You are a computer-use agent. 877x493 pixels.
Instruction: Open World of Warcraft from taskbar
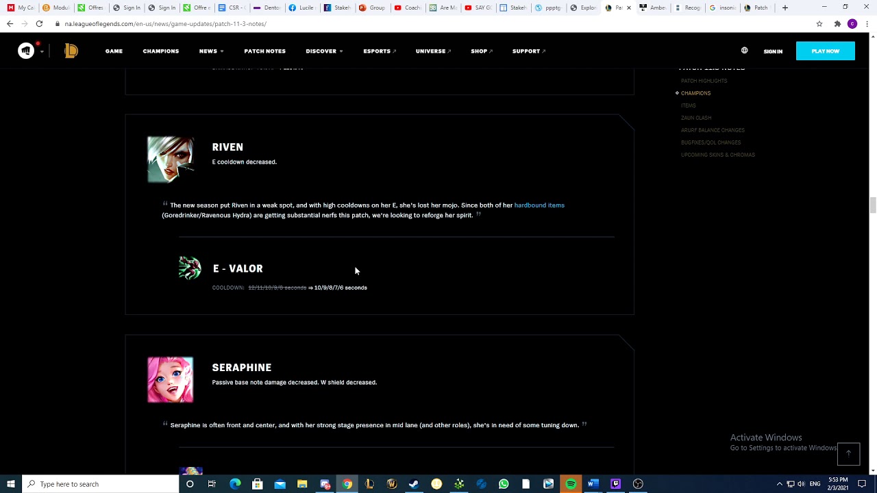coord(392,484)
